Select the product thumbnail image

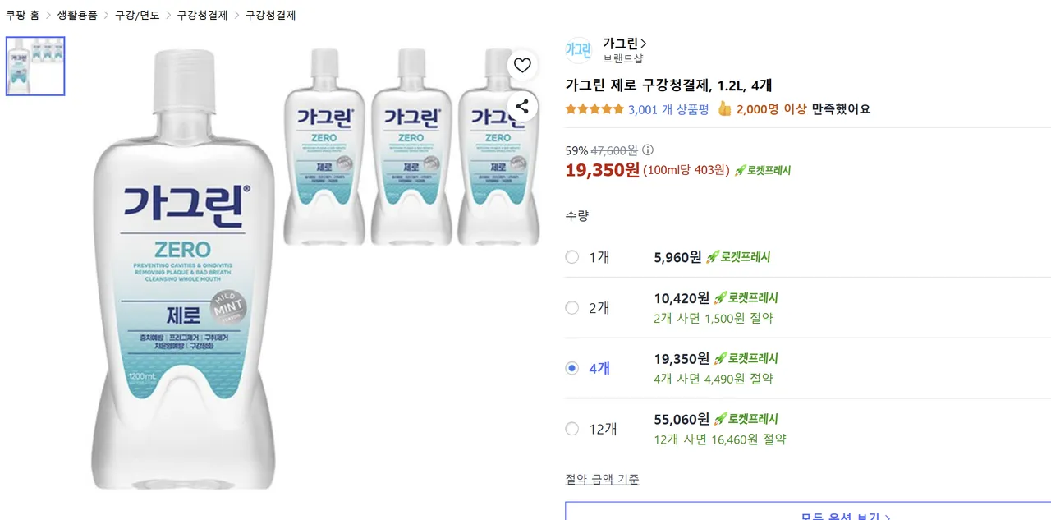[x=35, y=67]
